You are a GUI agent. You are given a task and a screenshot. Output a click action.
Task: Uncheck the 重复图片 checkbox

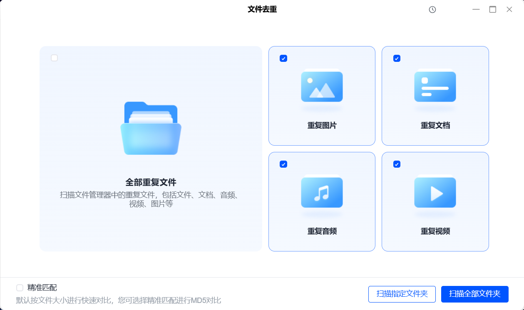283,59
